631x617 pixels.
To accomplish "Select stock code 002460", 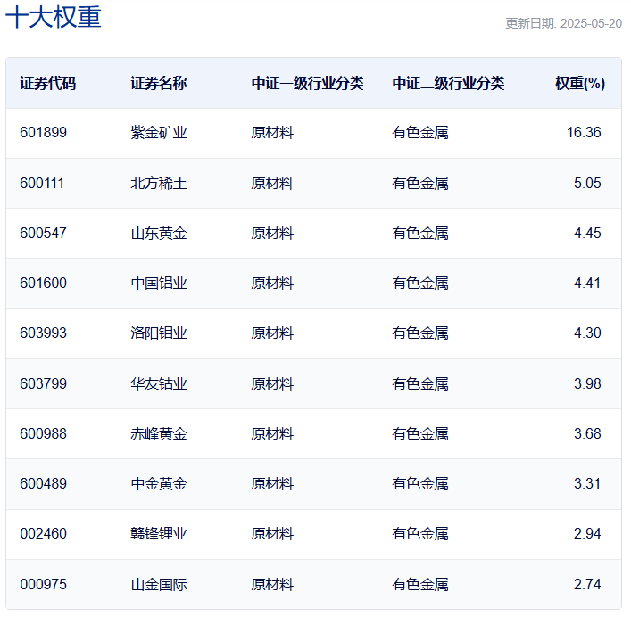I will click(44, 533).
